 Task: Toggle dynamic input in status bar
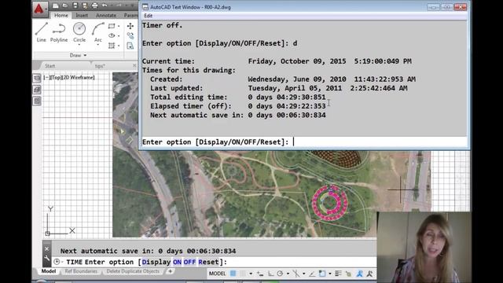coord(260,274)
